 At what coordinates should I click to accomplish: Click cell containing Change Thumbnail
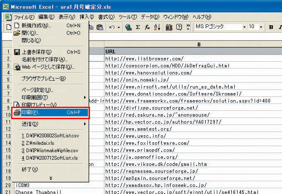pyautogui.click(x=59, y=192)
